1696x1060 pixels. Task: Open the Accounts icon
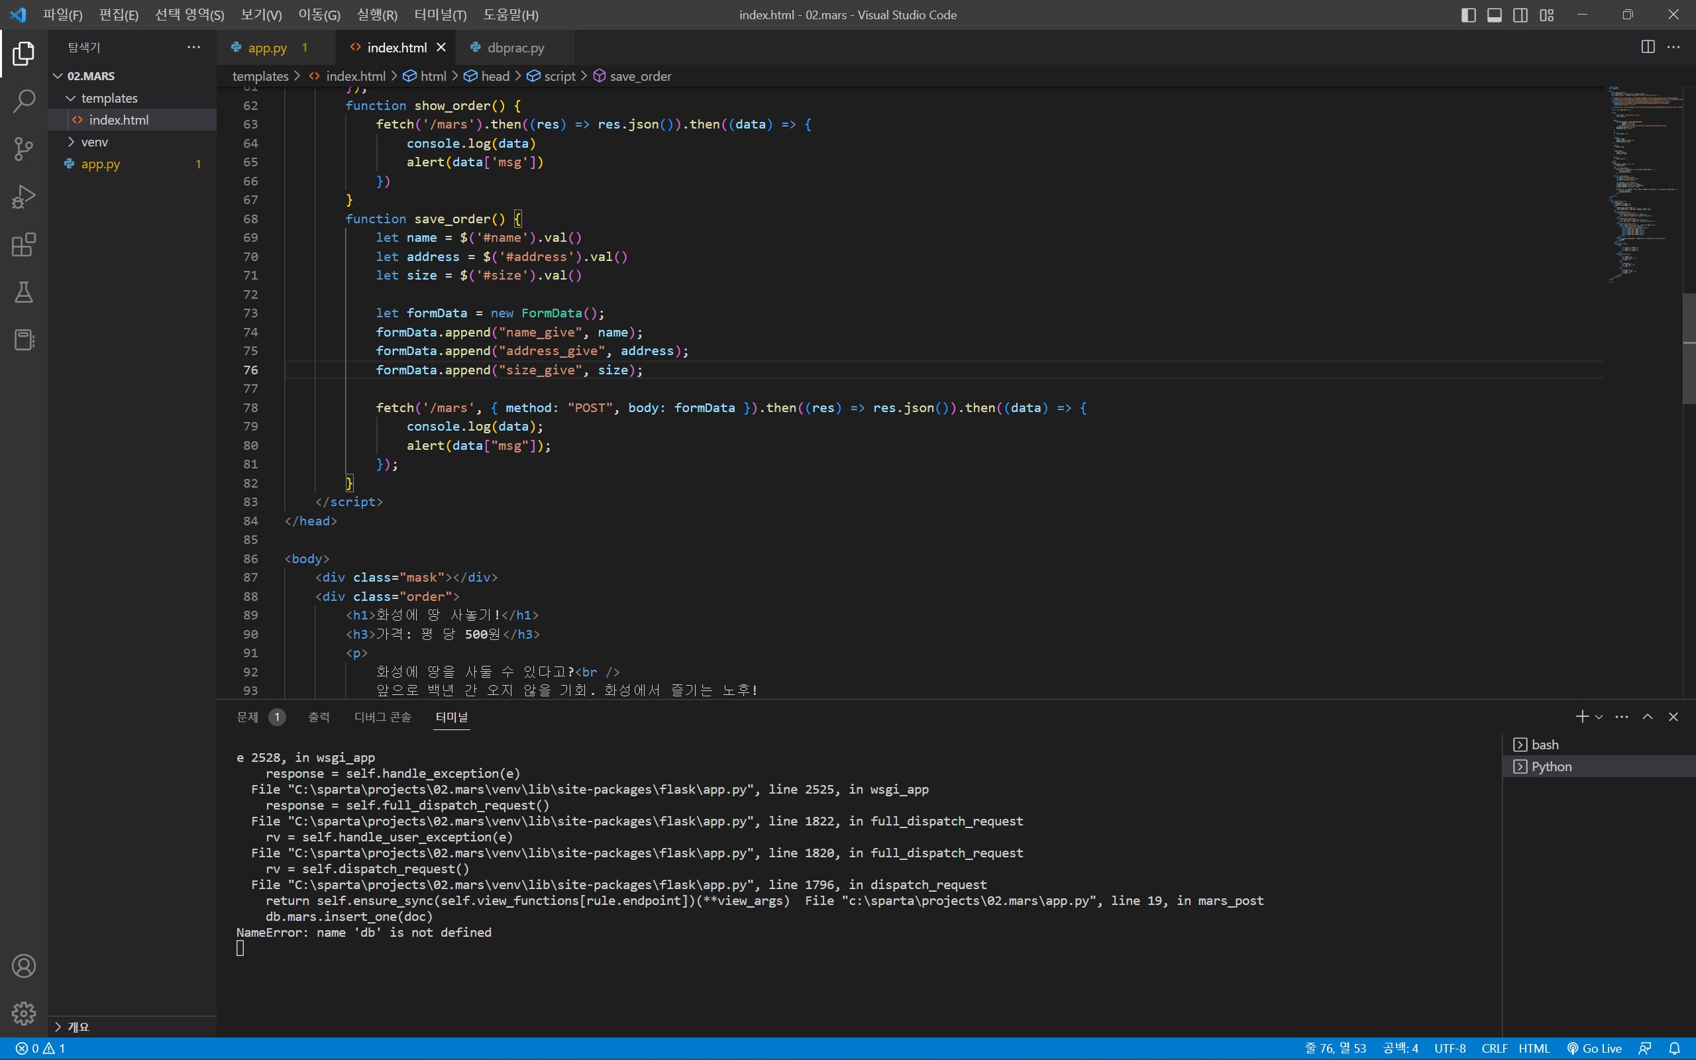pyautogui.click(x=24, y=966)
